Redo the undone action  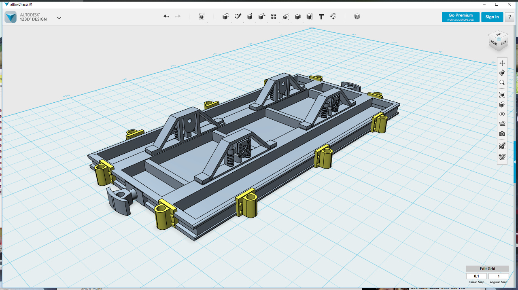tap(178, 17)
